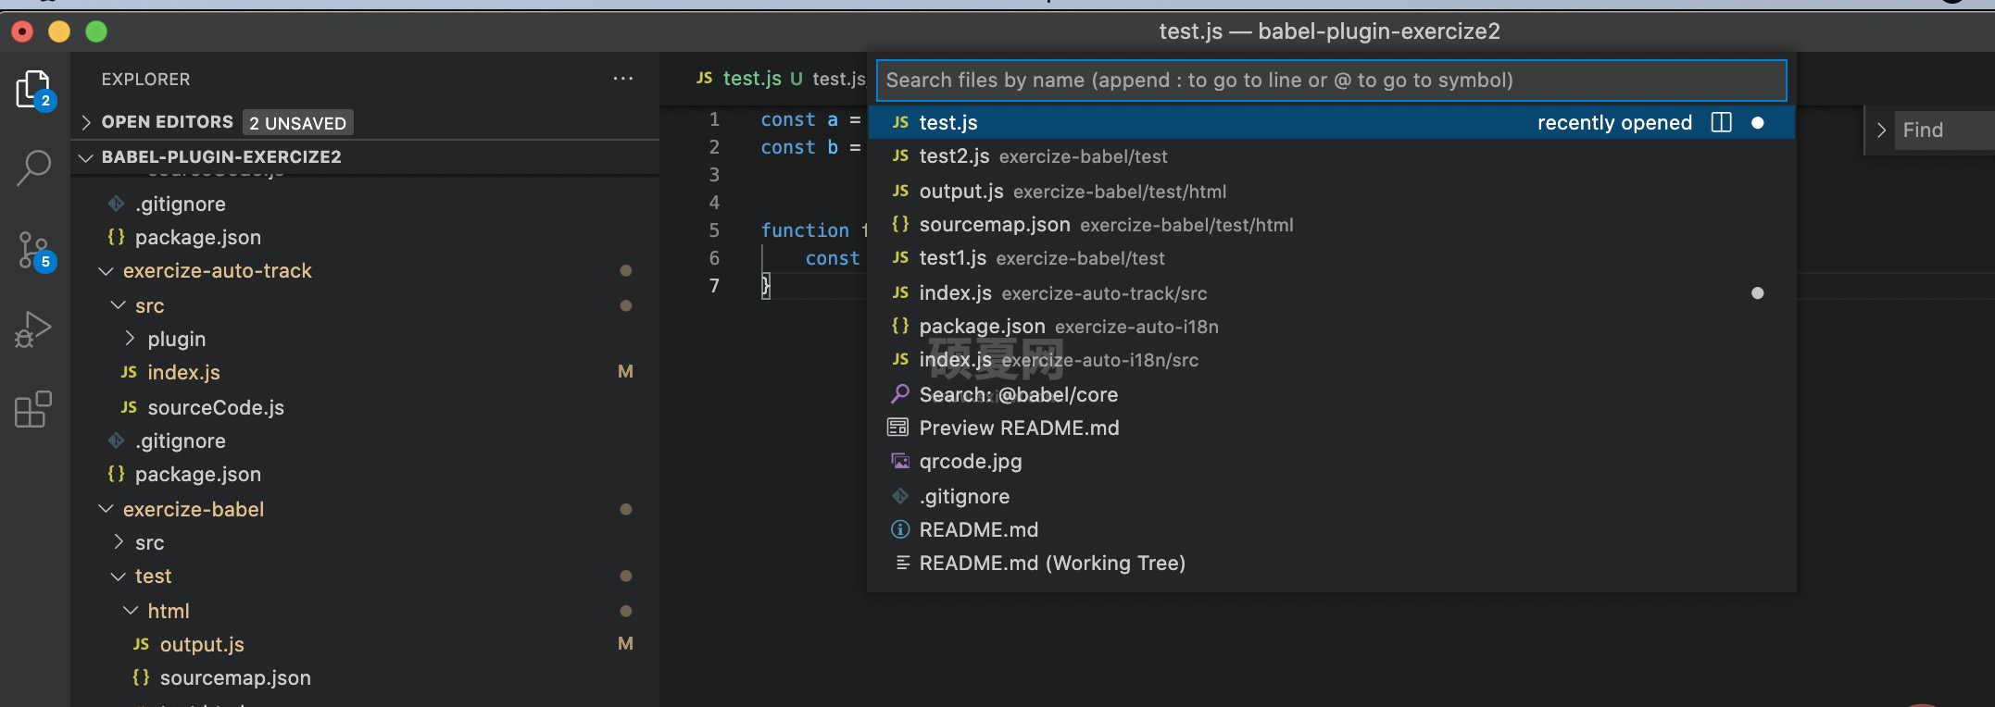Click the info icon beside README.md result
1995x707 pixels.
[900, 529]
